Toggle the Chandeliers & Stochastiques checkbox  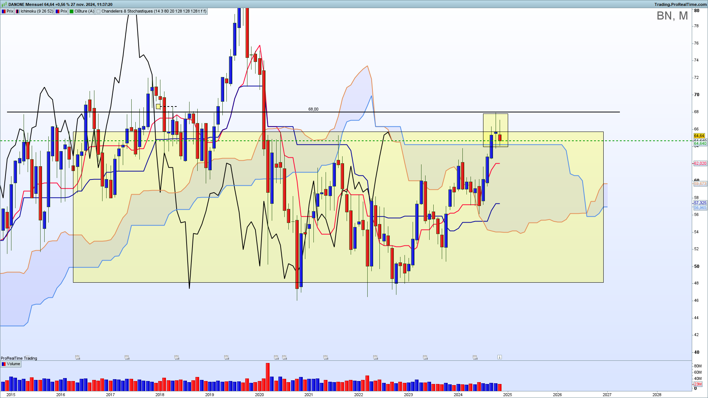click(98, 11)
